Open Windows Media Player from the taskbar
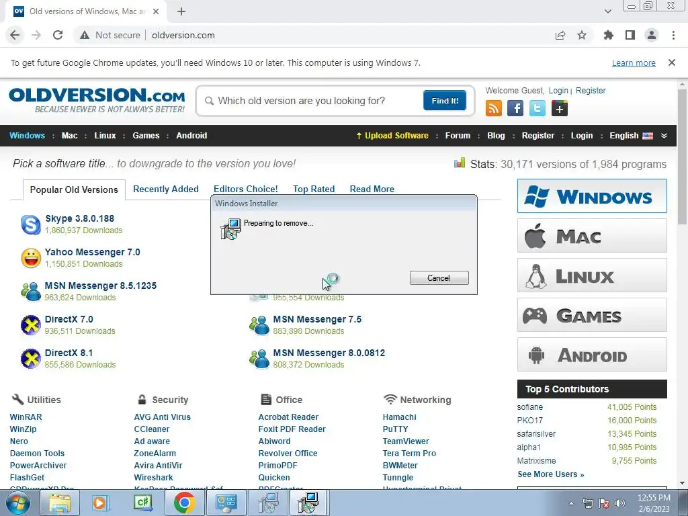This screenshot has height=516, width=688. click(101, 503)
